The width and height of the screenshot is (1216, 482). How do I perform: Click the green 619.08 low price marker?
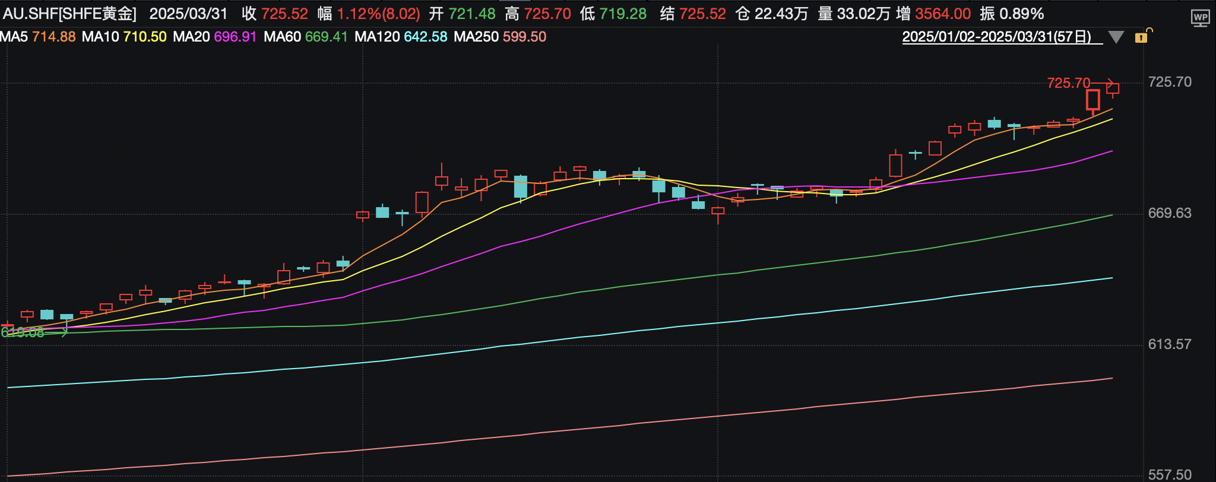click(x=23, y=332)
